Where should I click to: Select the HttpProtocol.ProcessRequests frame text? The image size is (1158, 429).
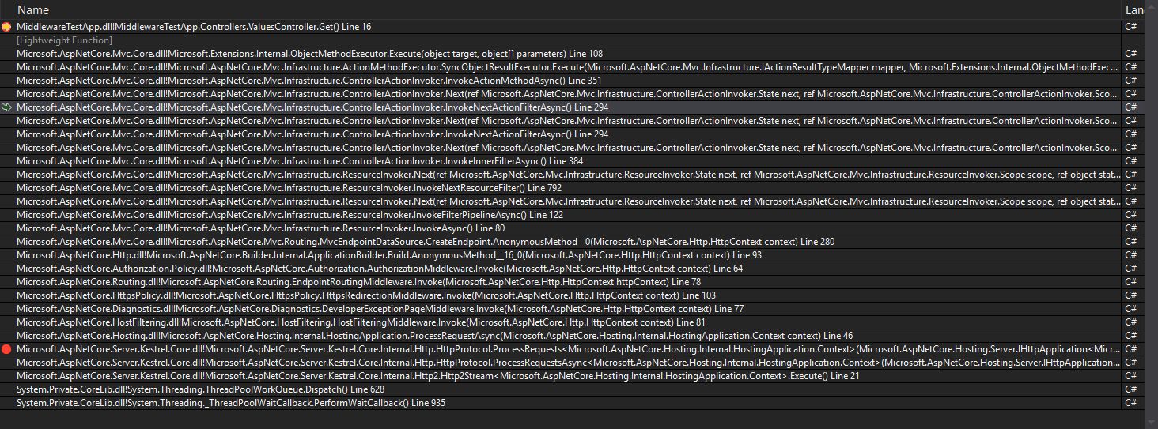(x=567, y=349)
